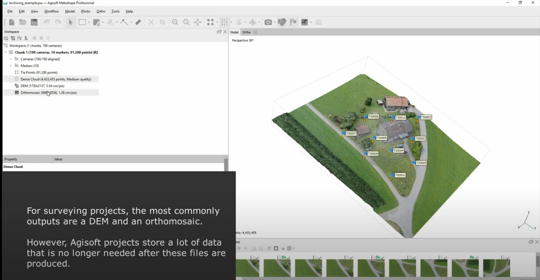Click the Reset View icon
The width and height of the screenshot is (540, 280).
(198, 22)
